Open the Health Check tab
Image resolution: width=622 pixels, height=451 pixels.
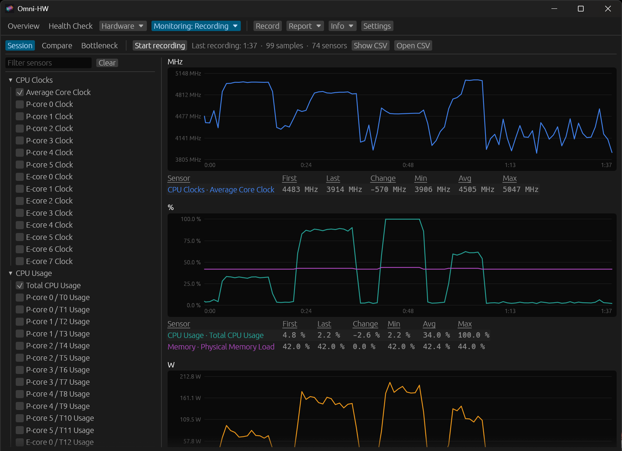[x=71, y=26]
